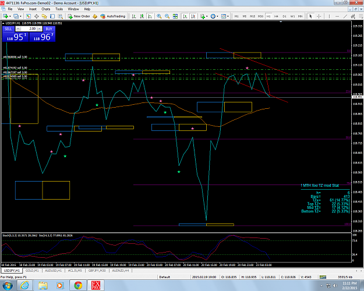Switch chart to Line Chart mode
Image resolution: width=364 pixels, height=291 pixels.
tap(150, 16)
